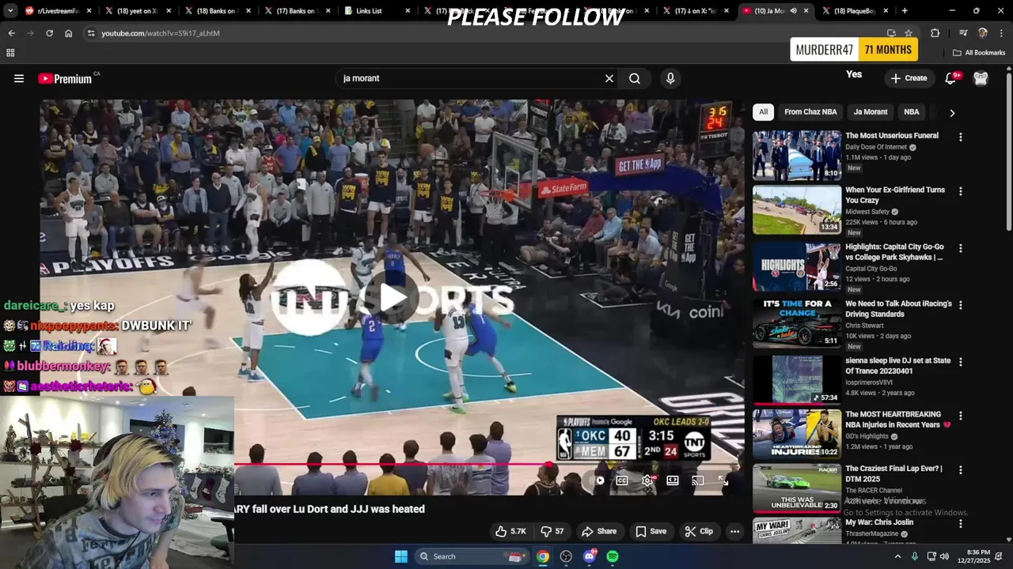Go to YouTube Premium home logo
1013x569 pixels.
point(65,78)
